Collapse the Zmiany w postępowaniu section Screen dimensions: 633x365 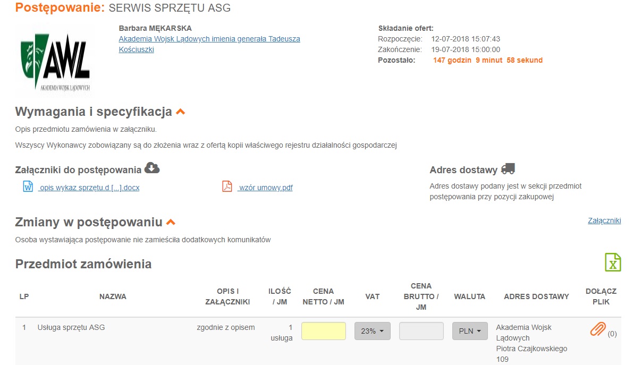tap(171, 222)
